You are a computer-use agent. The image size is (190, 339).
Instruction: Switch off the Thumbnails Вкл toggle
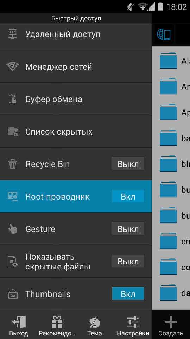pyautogui.click(x=128, y=293)
